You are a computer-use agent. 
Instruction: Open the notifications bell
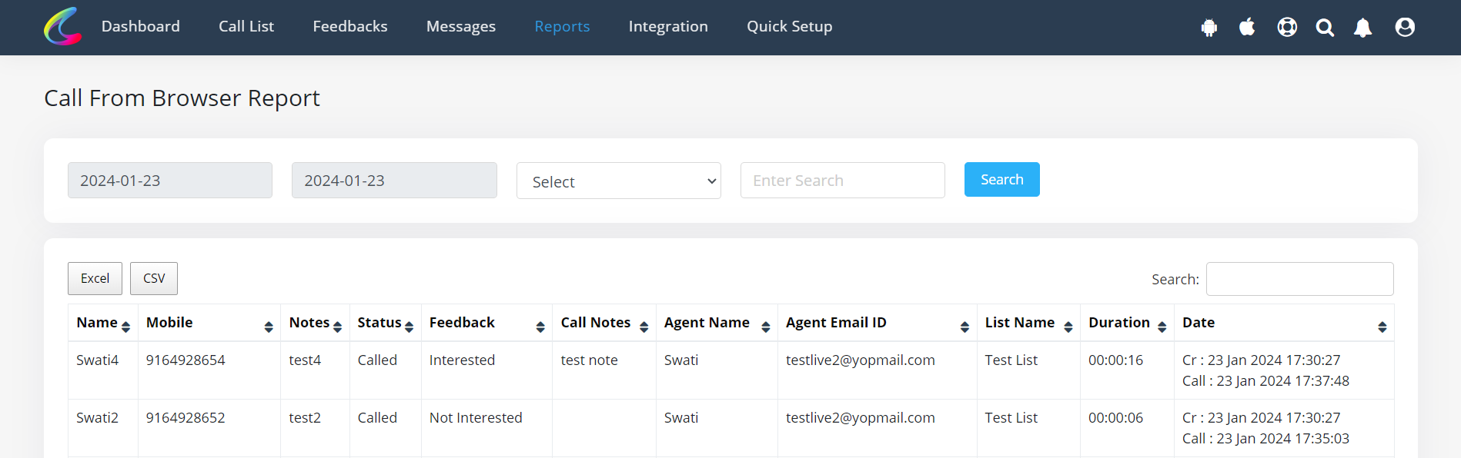(x=1363, y=28)
